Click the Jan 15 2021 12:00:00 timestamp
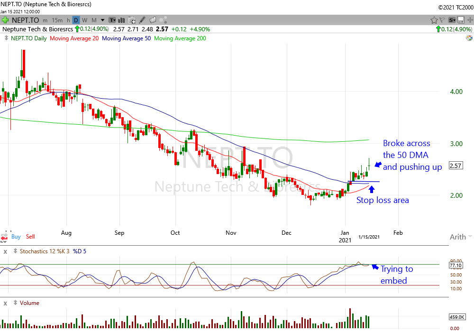 (20, 12)
